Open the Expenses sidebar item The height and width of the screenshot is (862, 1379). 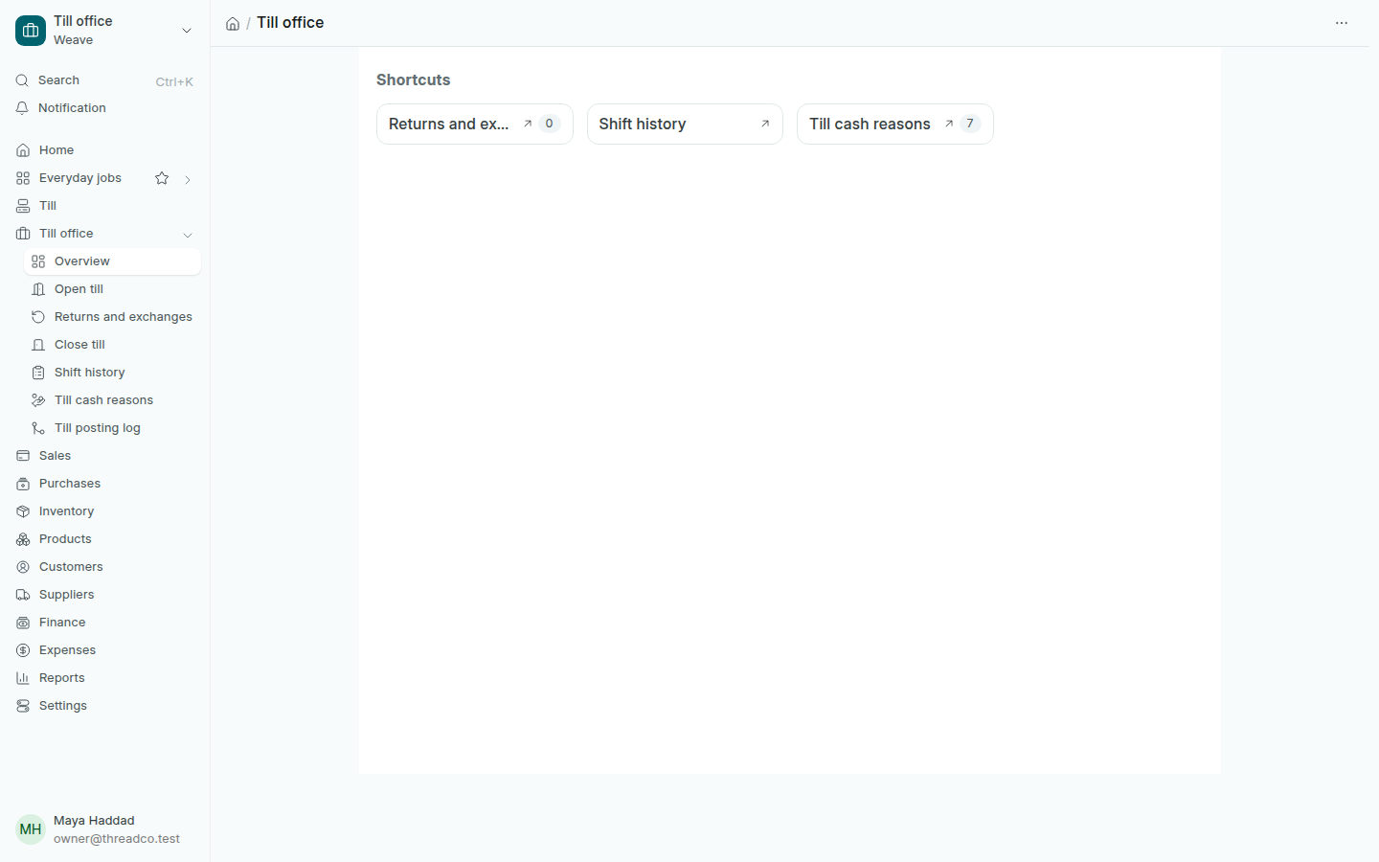tap(104, 650)
